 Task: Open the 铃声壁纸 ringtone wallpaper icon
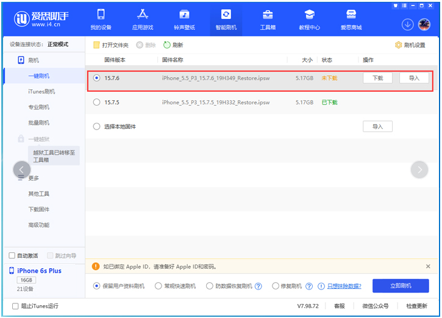(184, 15)
